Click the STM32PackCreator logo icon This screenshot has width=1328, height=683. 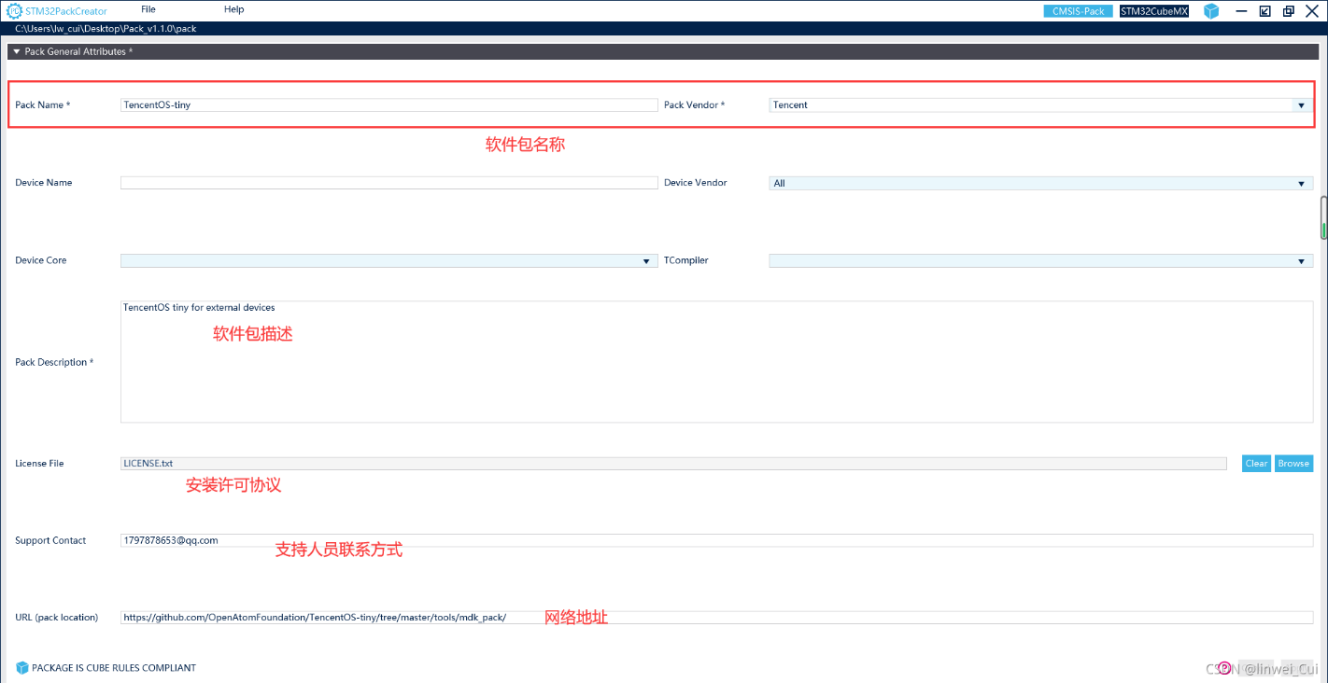point(15,11)
